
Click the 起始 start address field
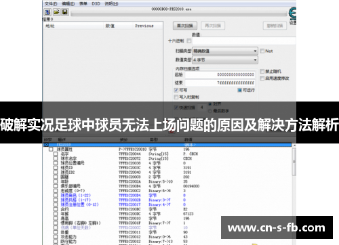[220, 74]
